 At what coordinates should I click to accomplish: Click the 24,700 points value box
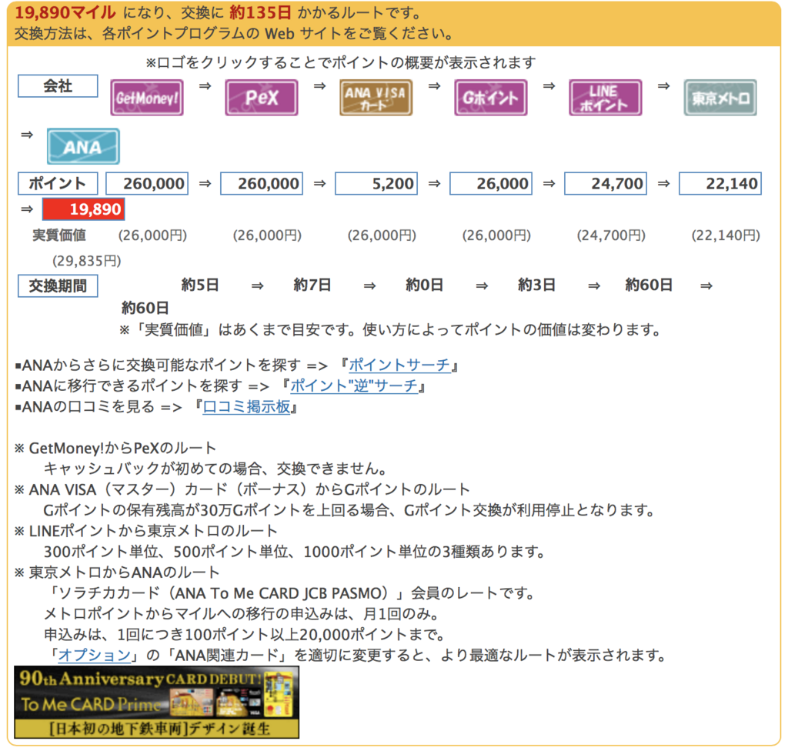pyautogui.click(x=605, y=183)
